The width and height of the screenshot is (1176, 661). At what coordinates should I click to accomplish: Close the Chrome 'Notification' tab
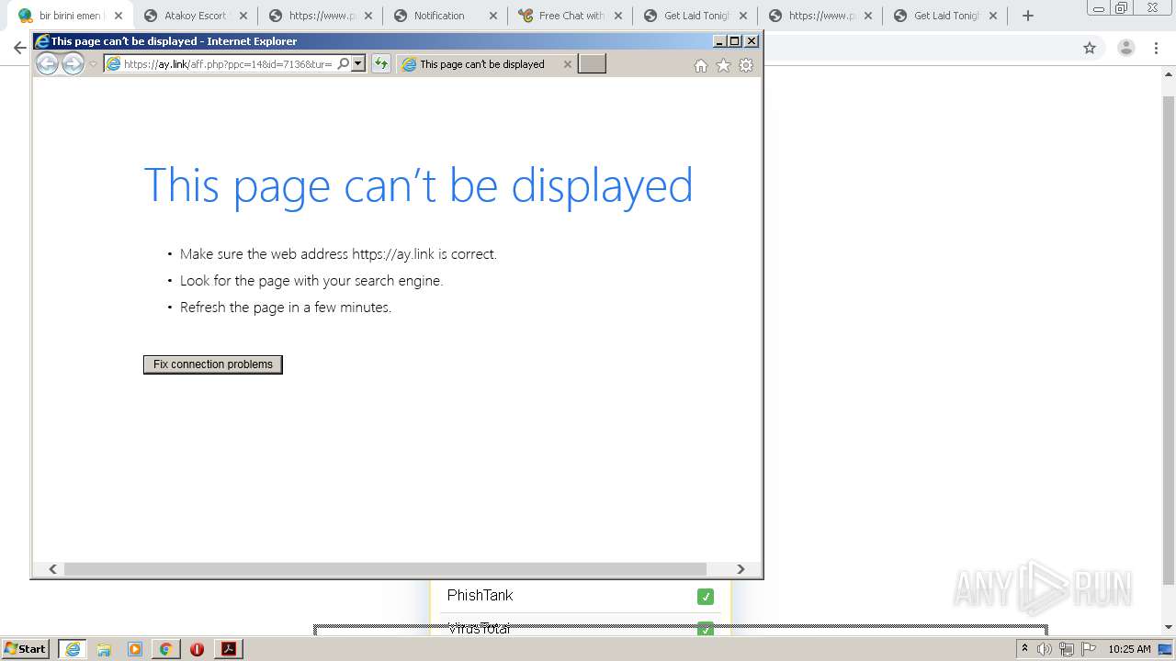493,16
